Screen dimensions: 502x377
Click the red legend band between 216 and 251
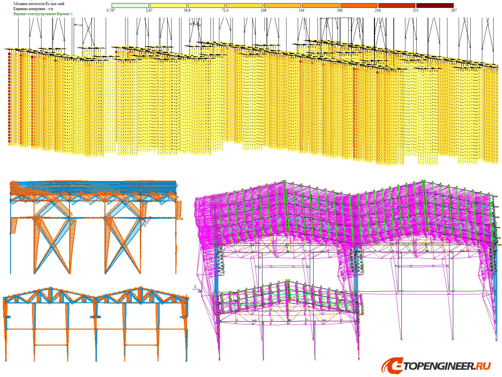pyautogui.click(x=396, y=5)
